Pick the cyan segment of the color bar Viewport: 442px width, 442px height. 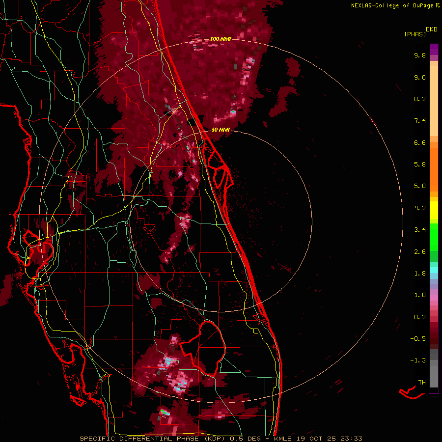tap(434, 270)
